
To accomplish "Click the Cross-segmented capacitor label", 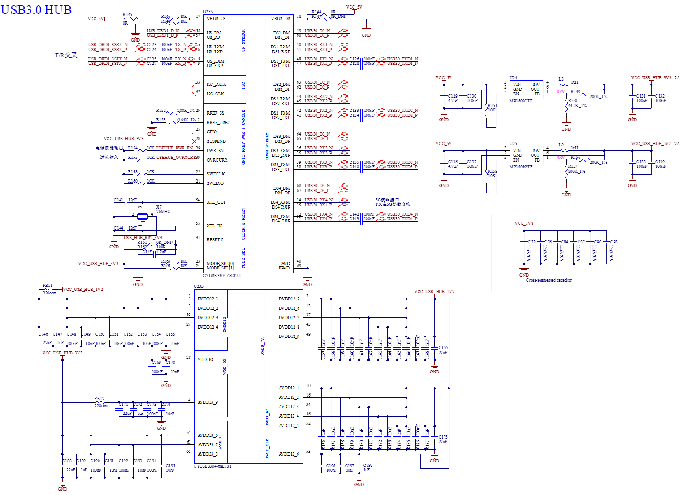I will click(x=549, y=280).
